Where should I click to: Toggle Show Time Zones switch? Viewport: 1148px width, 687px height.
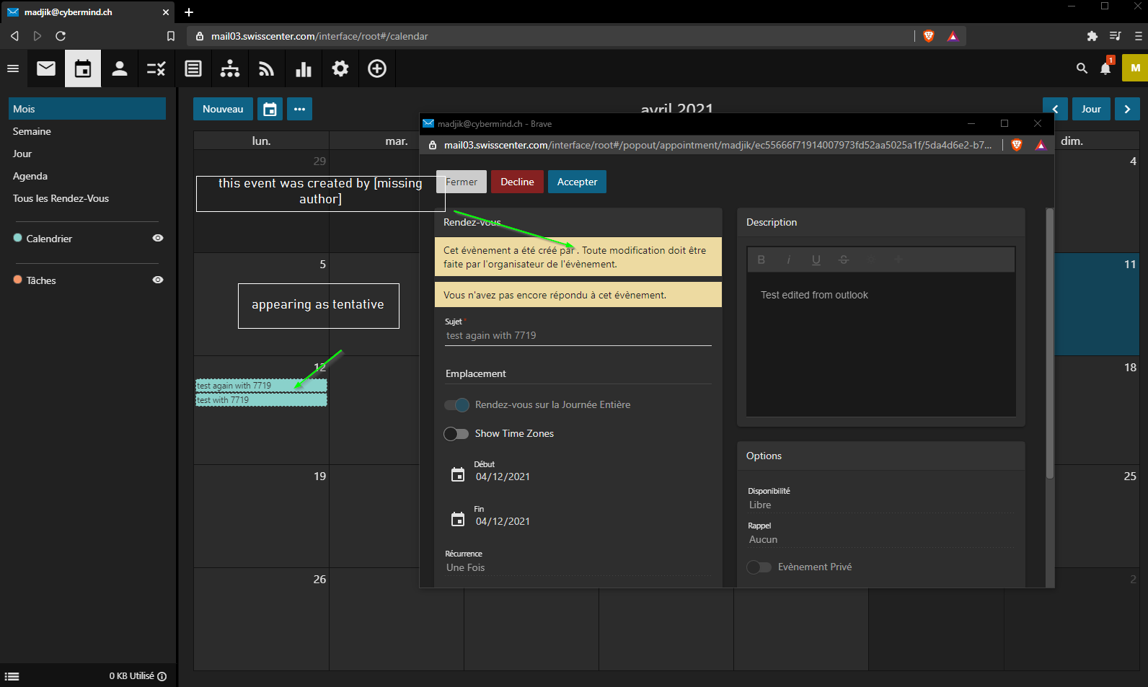click(x=456, y=433)
